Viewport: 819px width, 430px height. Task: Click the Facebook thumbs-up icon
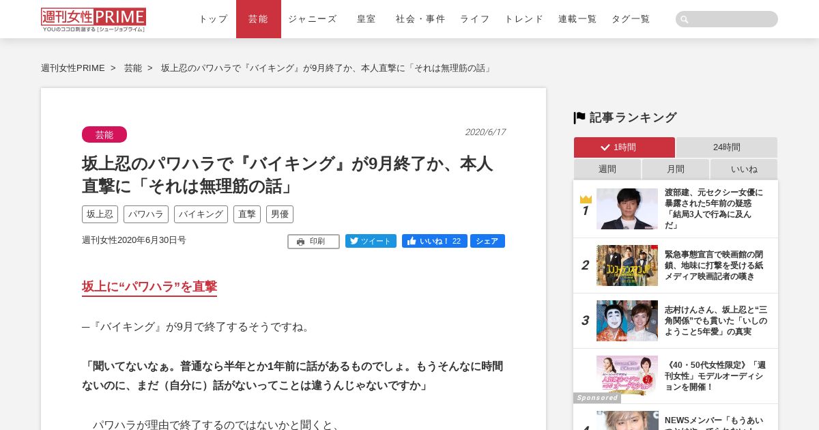coord(412,241)
